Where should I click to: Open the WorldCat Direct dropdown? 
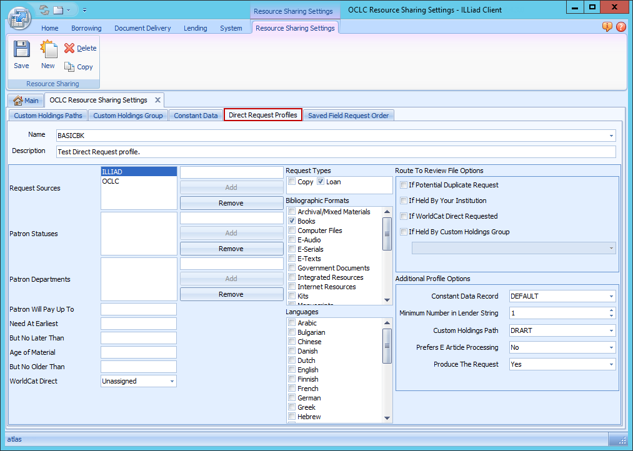tap(172, 381)
